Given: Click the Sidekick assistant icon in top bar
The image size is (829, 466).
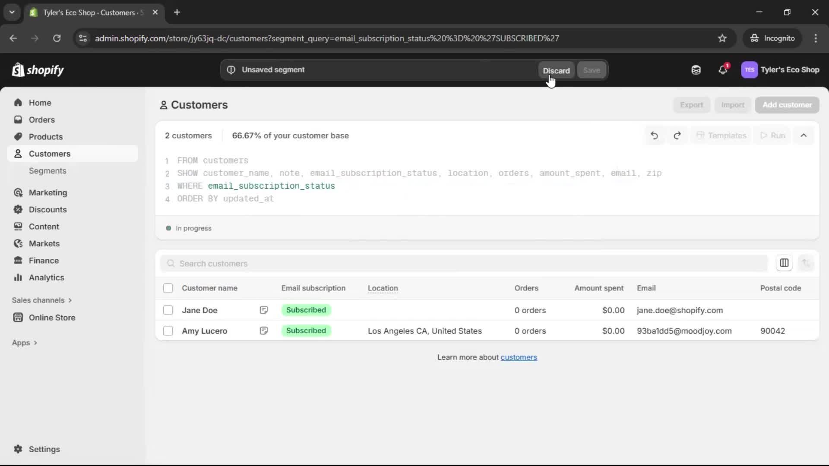Looking at the screenshot, I should 696,70.
